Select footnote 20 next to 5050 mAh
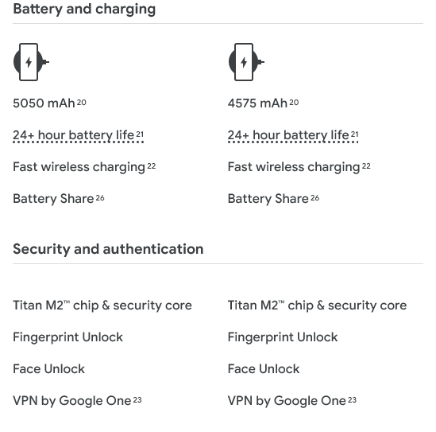Image resolution: width=436 pixels, height=432 pixels. point(82,103)
